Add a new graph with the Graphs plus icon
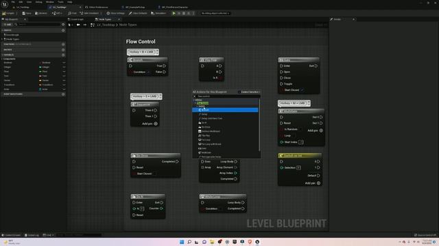Viewport: 439px width, 246px height. (x=63, y=30)
